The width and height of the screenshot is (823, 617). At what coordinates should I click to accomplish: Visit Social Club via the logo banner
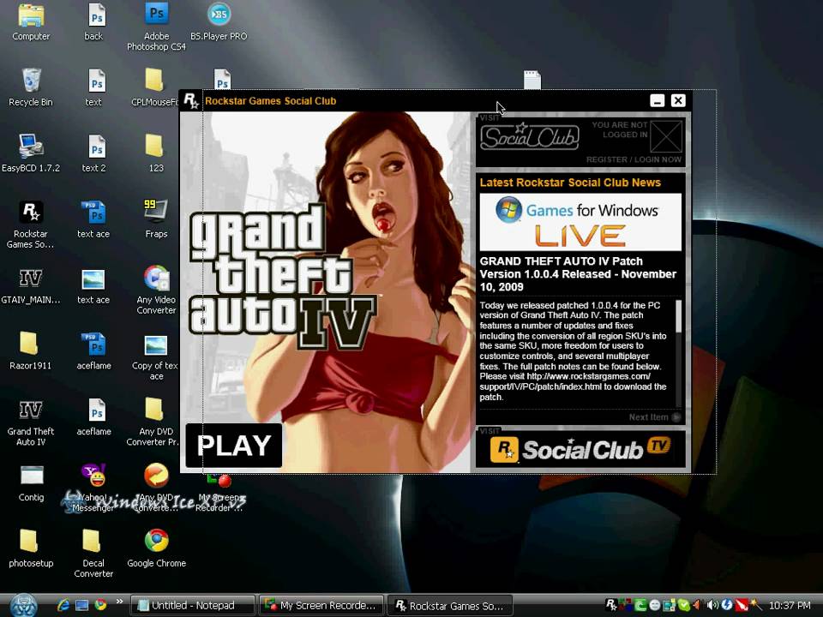[530, 137]
